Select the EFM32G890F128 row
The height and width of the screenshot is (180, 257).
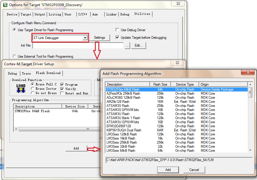[177, 126]
